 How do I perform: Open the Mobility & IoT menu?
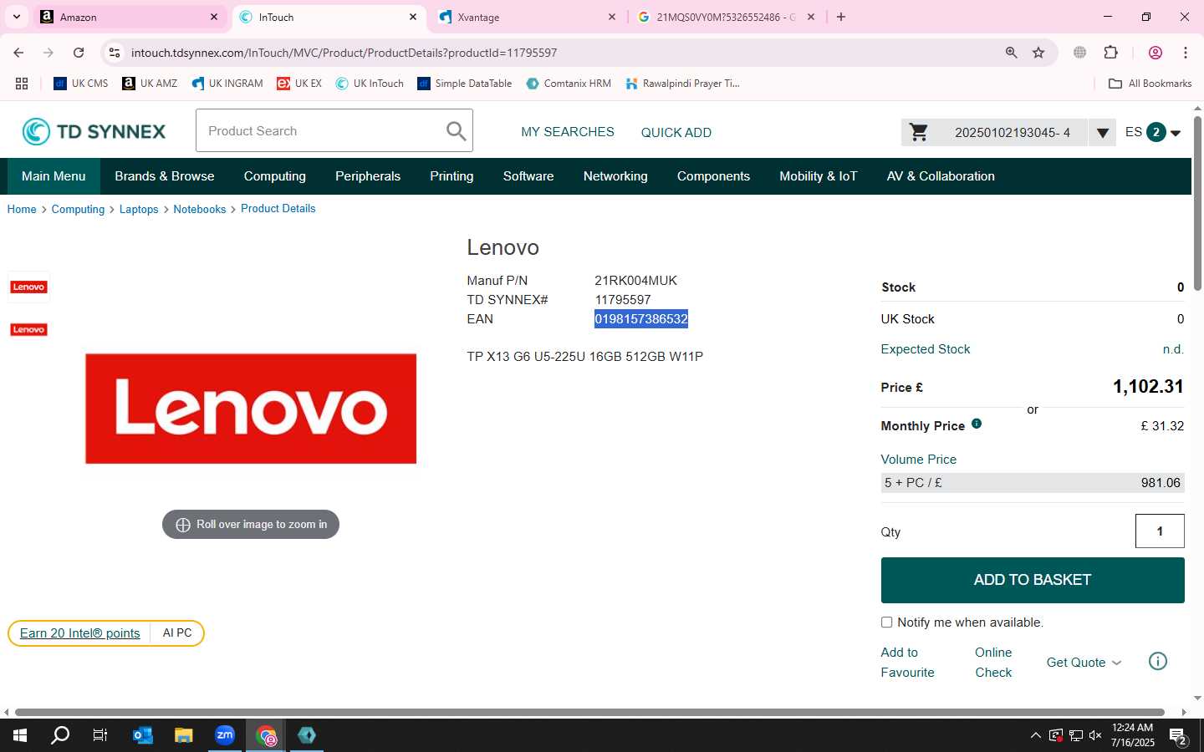[819, 176]
